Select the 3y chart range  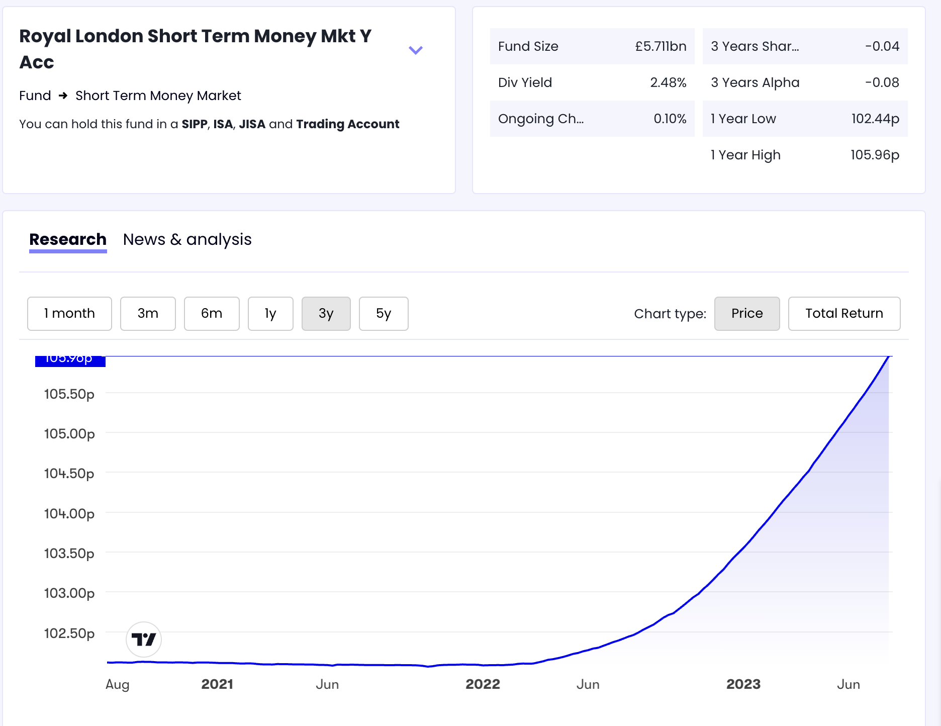point(326,313)
